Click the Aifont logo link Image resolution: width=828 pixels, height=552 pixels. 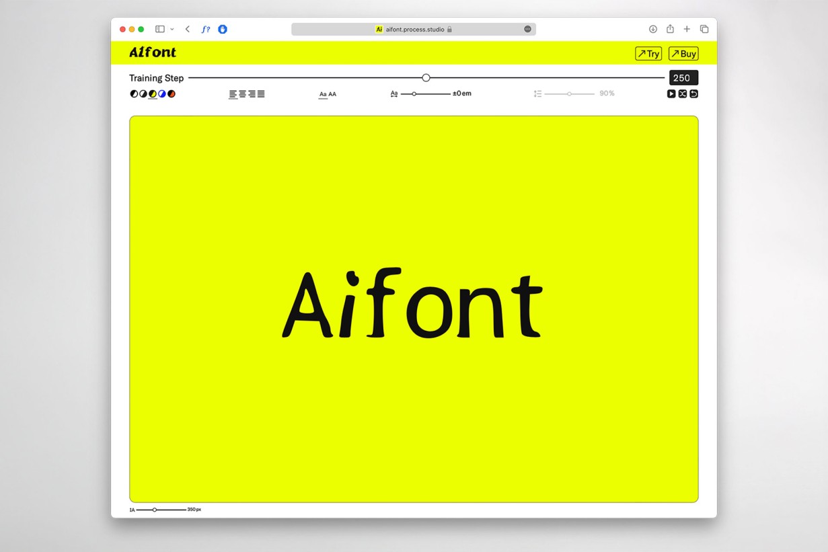click(x=152, y=52)
